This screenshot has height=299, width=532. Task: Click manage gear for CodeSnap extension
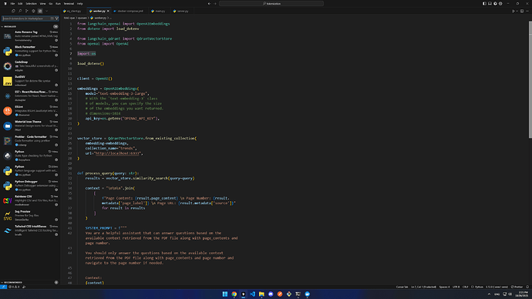point(56,70)
